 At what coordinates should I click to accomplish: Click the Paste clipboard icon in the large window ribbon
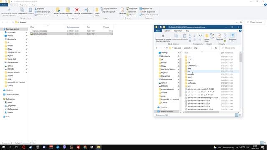click(30, 10)
